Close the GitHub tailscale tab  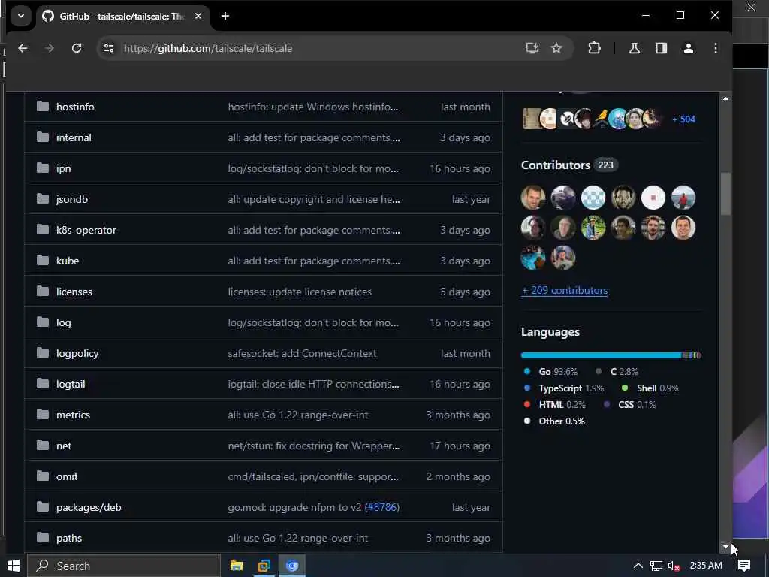pyautogui.click(x=198, y=16)
